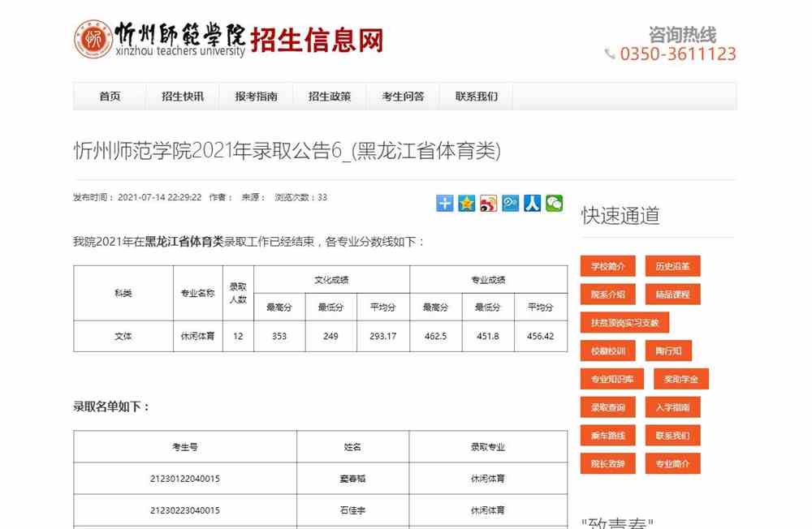
Task: Click the 科类 column header
Action: (x=123, y=293)
